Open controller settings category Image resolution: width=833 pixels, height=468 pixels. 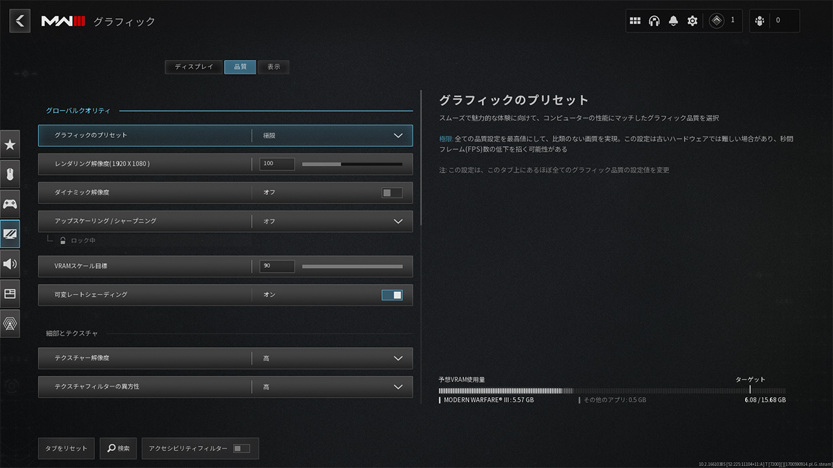(10, 204)
